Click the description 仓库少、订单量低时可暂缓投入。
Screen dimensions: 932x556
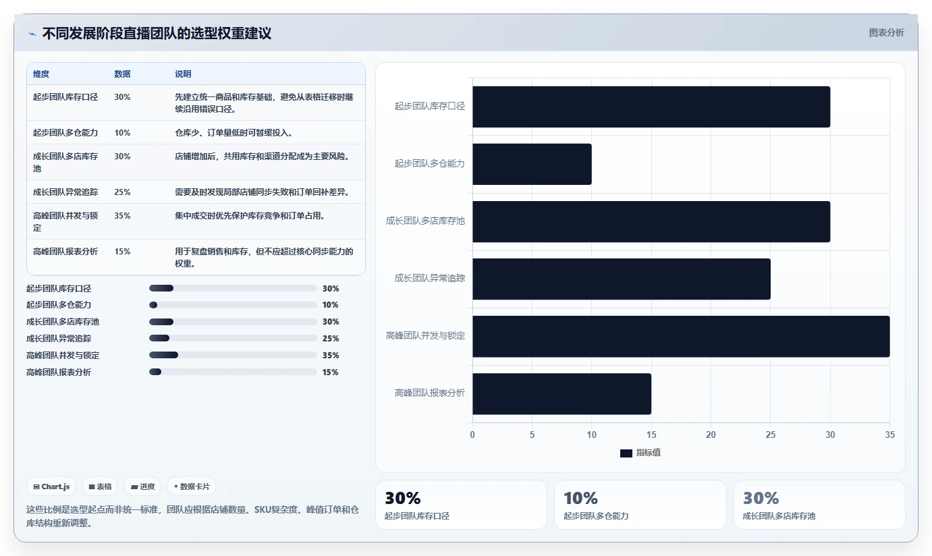[234, 133]
